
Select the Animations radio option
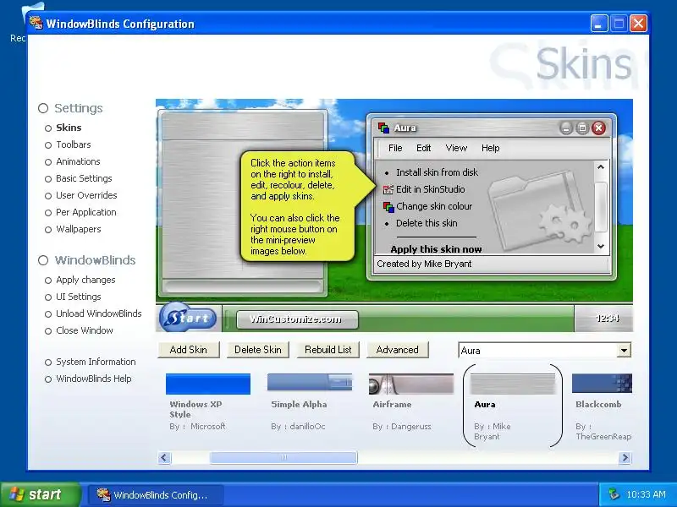tap(73, 161)
